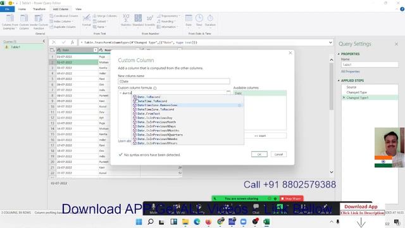Select DateTimeZone.RemoveZone suggestion
The height and width of the screenshot is (228, 405).
pyautogui.click(x=188, y=105)
